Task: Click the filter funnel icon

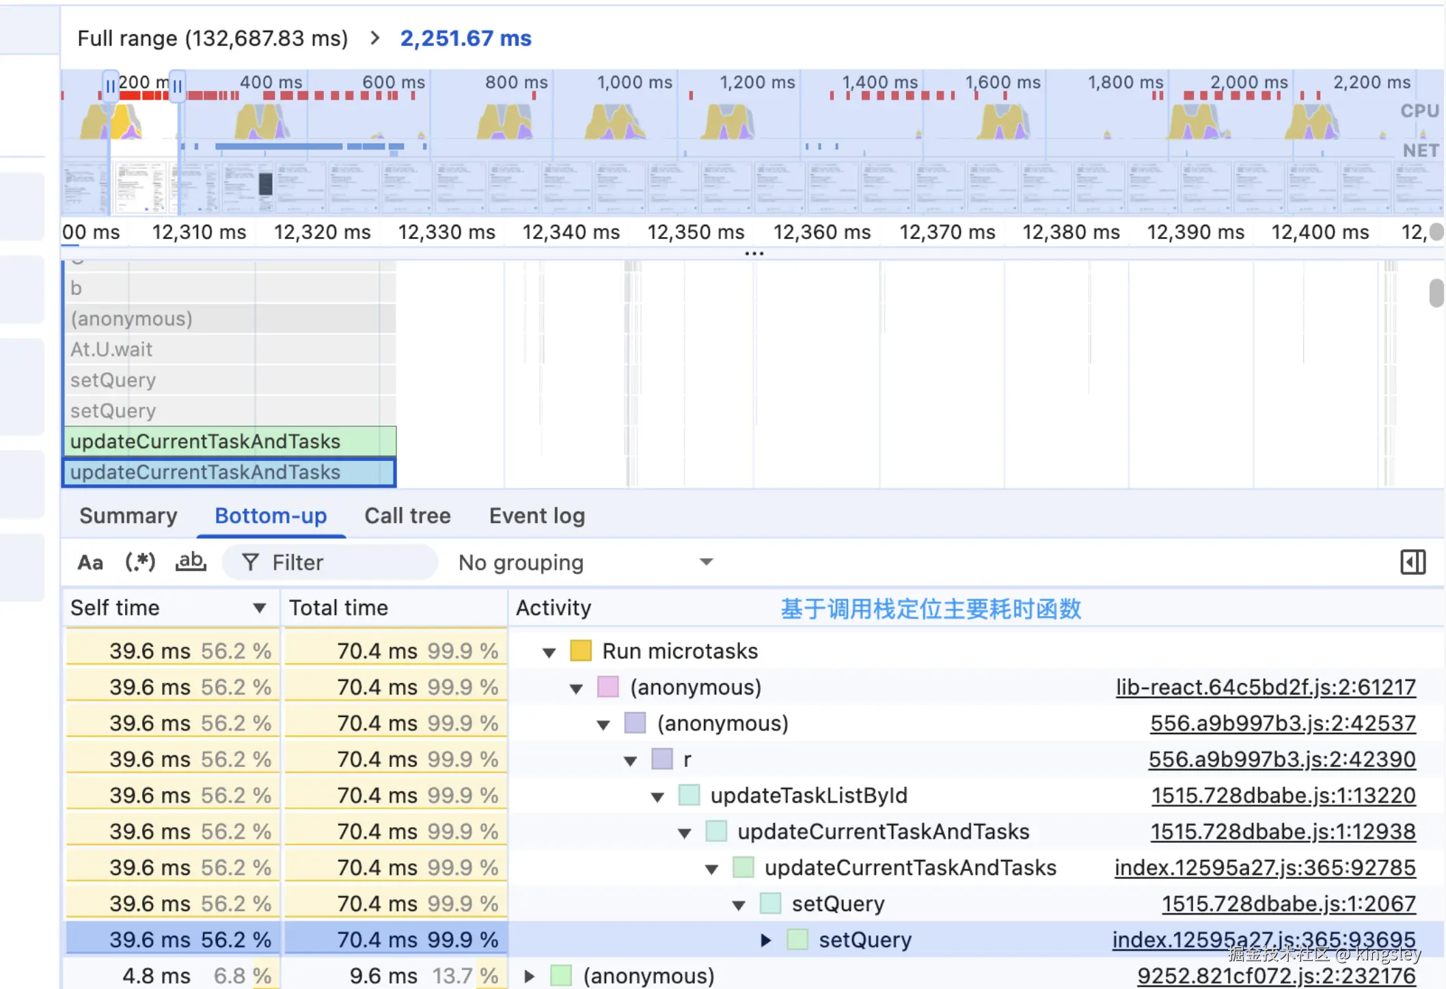Action: click(x=251, y=562)
